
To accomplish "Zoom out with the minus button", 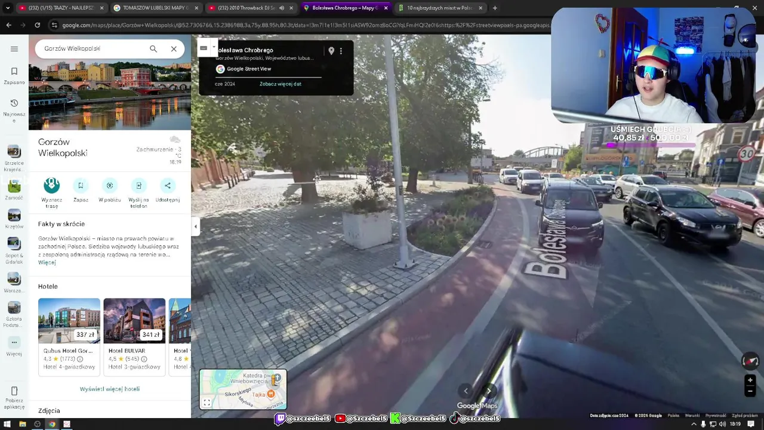I will coord(750,391).
